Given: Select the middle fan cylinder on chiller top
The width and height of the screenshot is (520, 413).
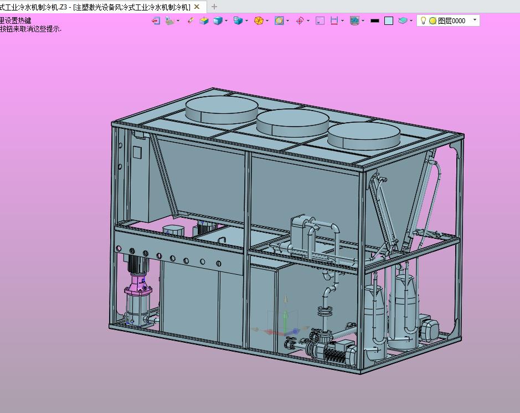Looking at the screenshot, I should (292, 122).
